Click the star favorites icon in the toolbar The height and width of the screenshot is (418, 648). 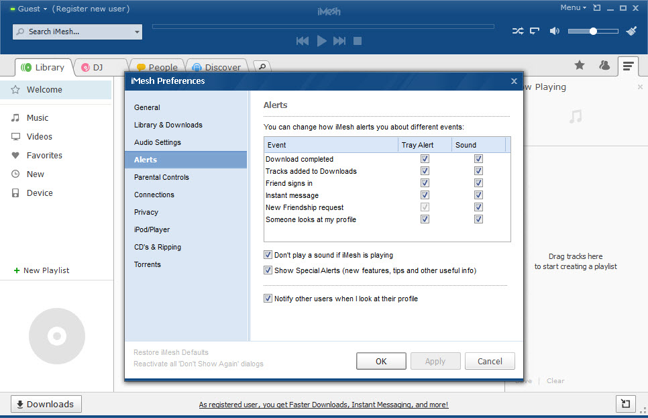tap(580, 65)
